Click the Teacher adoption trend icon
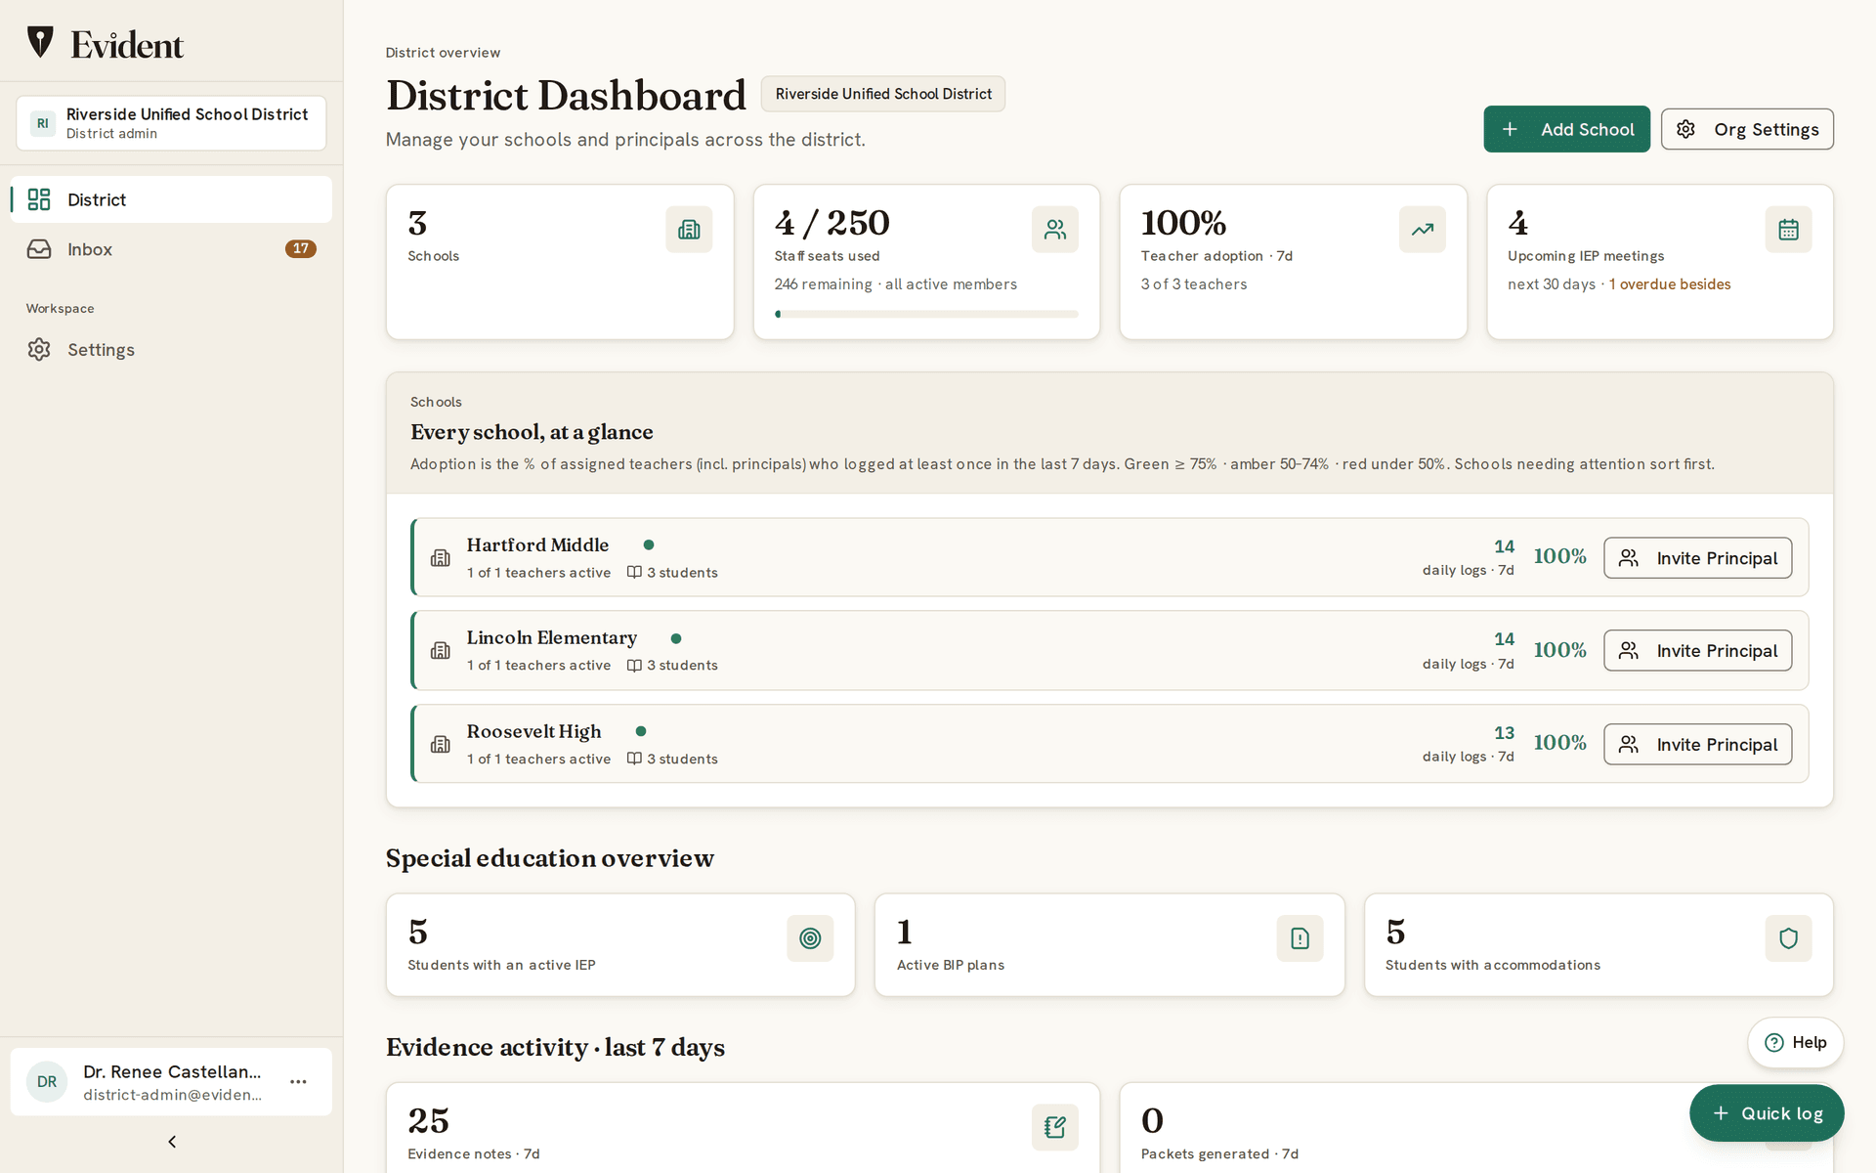 (x=1423, y=230)
